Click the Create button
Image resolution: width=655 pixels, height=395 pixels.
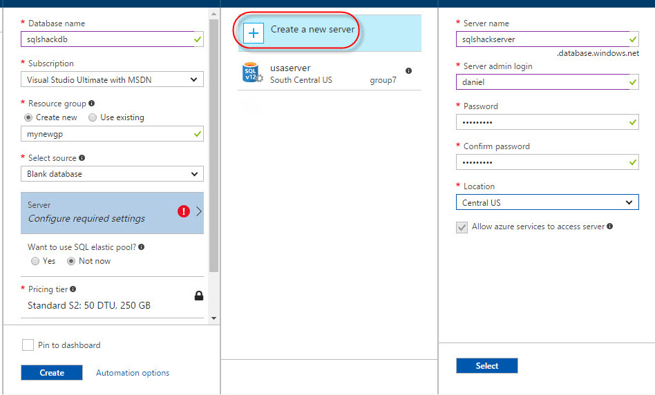tap(52, 372)
